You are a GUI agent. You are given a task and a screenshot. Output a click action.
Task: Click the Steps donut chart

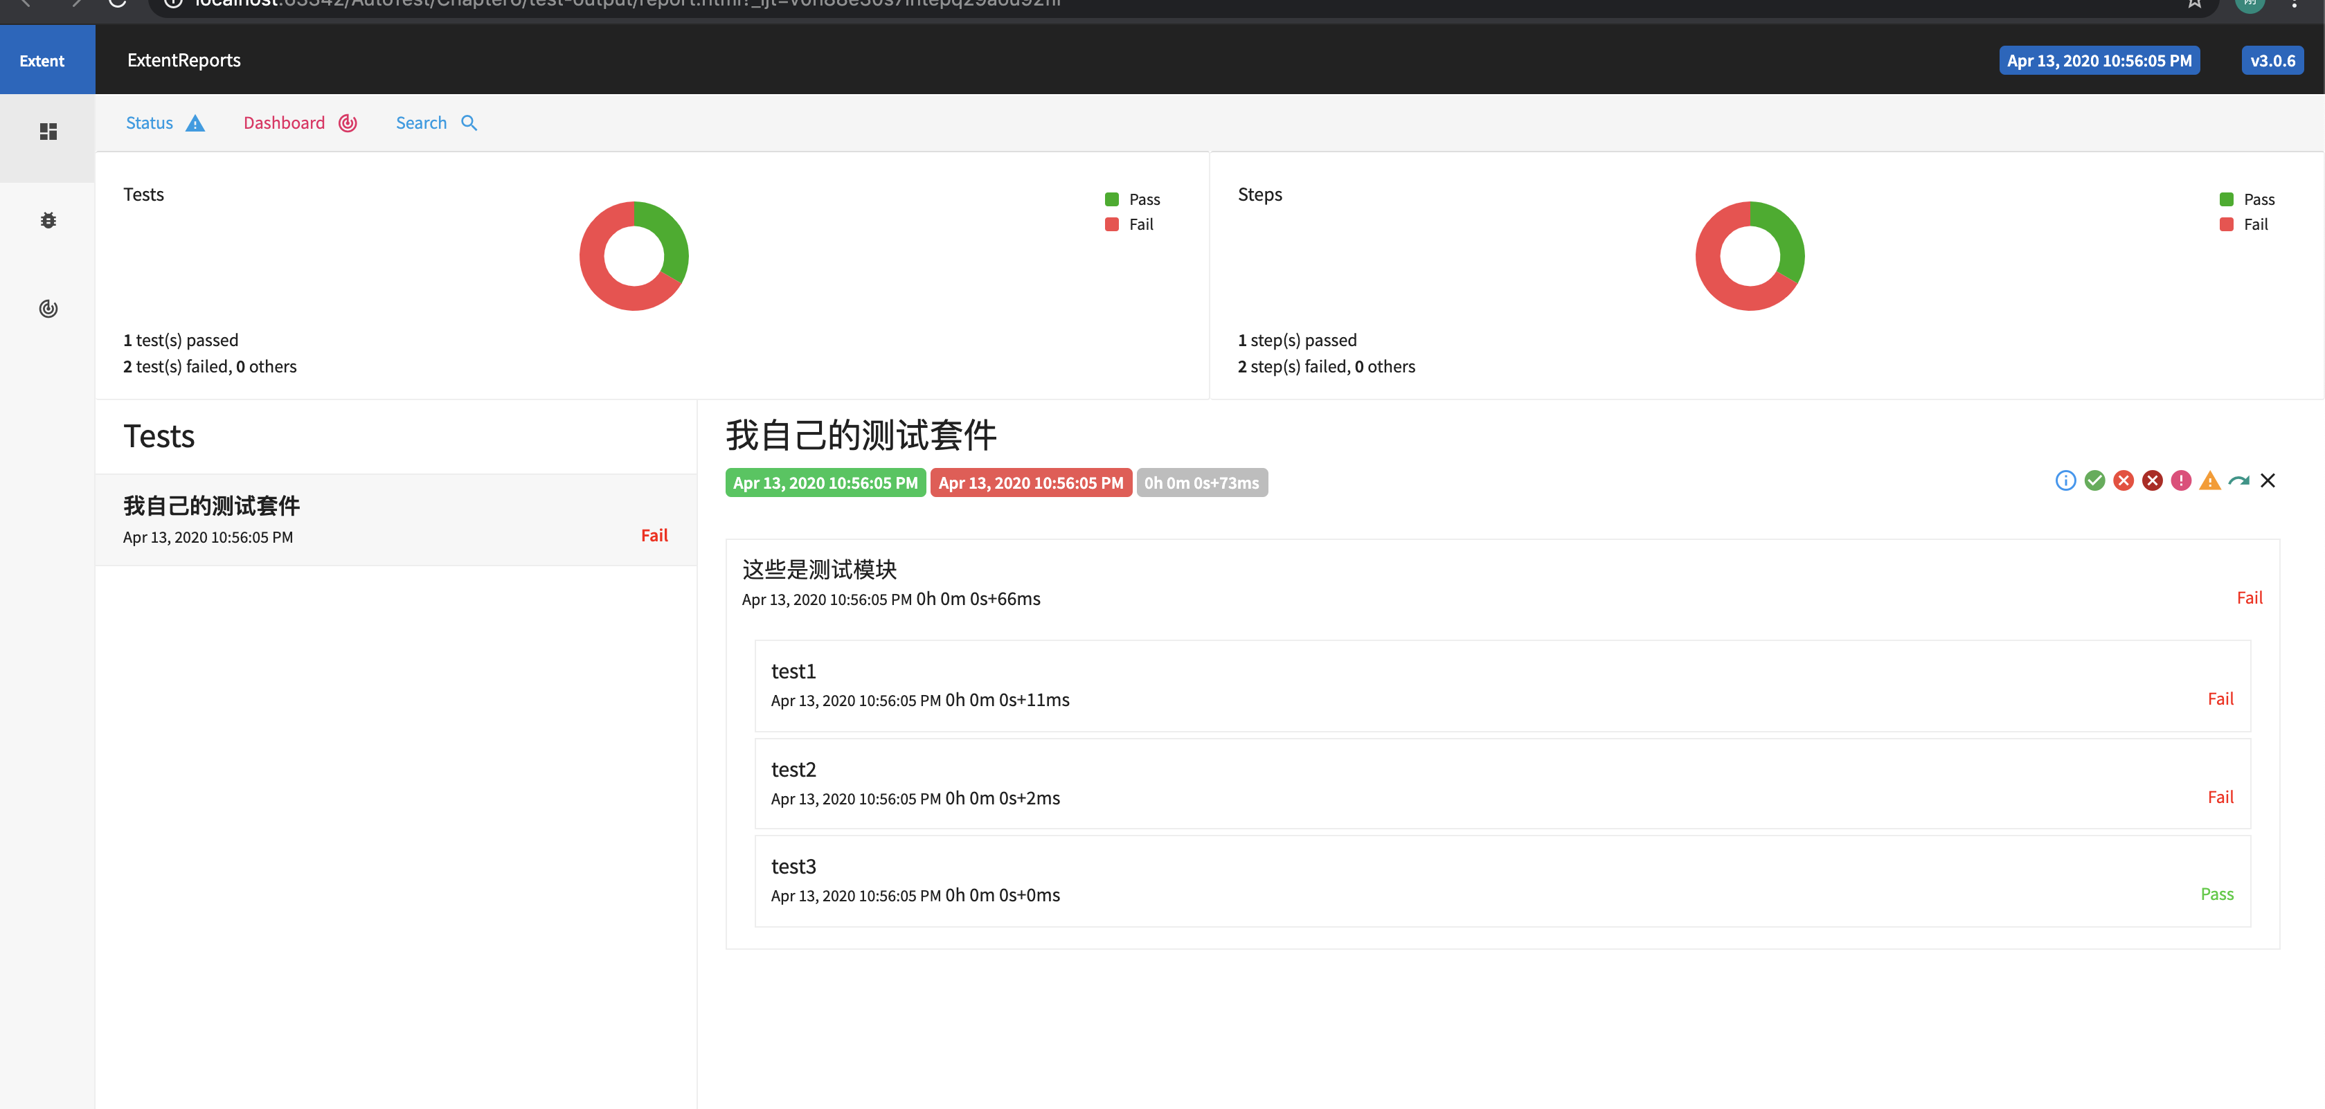click(x=1749, y=256)
